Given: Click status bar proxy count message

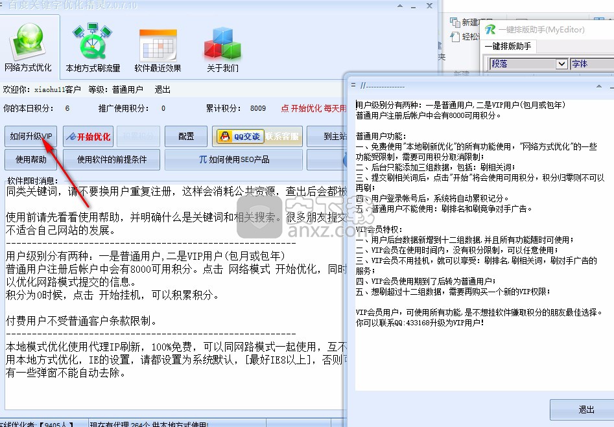Looking at the screenshot, I should tap(149, 424).
